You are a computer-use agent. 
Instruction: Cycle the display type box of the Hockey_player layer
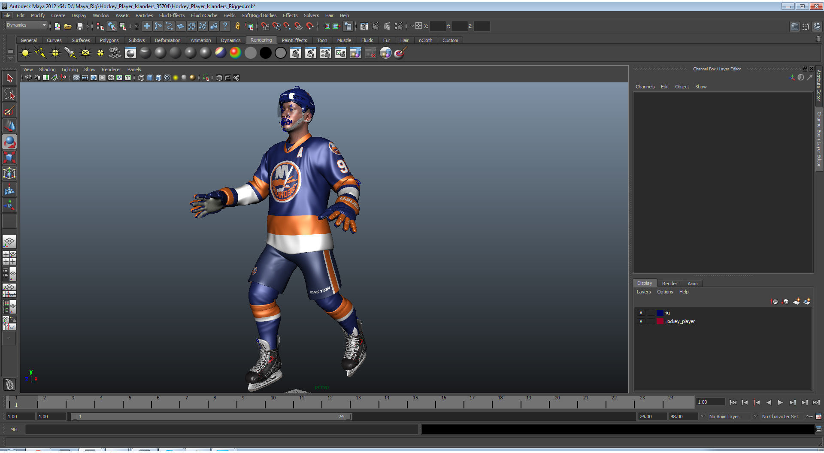[651, 321]
